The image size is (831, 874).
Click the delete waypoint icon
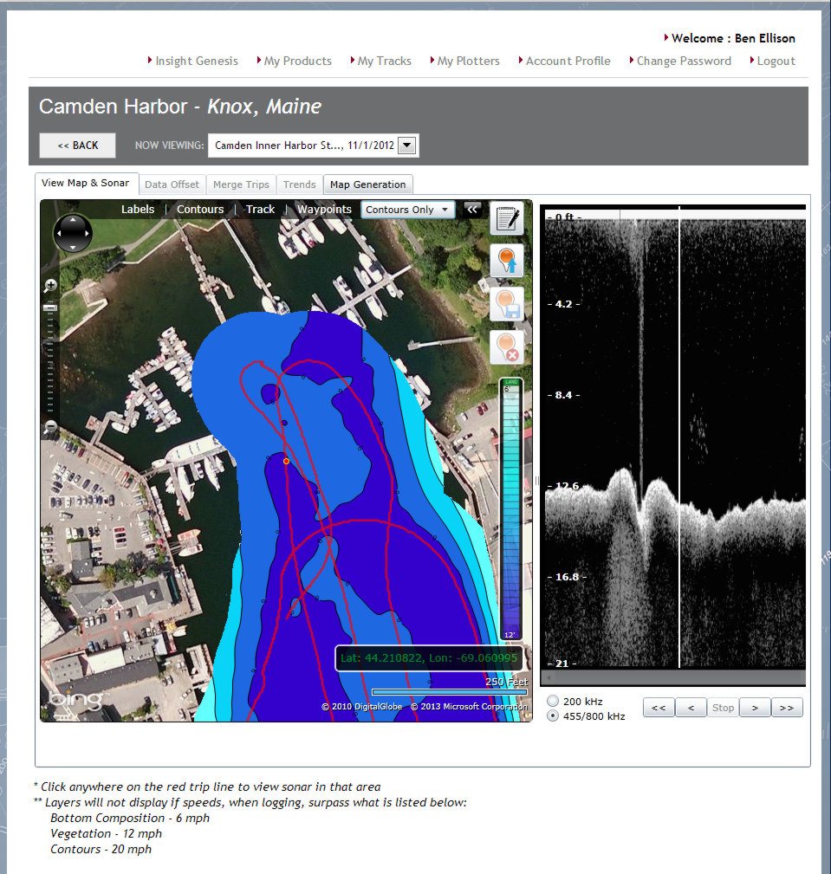coord(507,347)
